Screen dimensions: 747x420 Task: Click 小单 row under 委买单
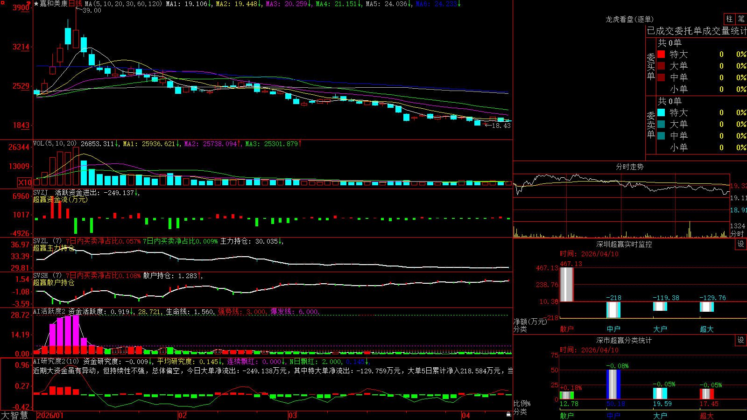pyautogui.click(x=702, y=89)
